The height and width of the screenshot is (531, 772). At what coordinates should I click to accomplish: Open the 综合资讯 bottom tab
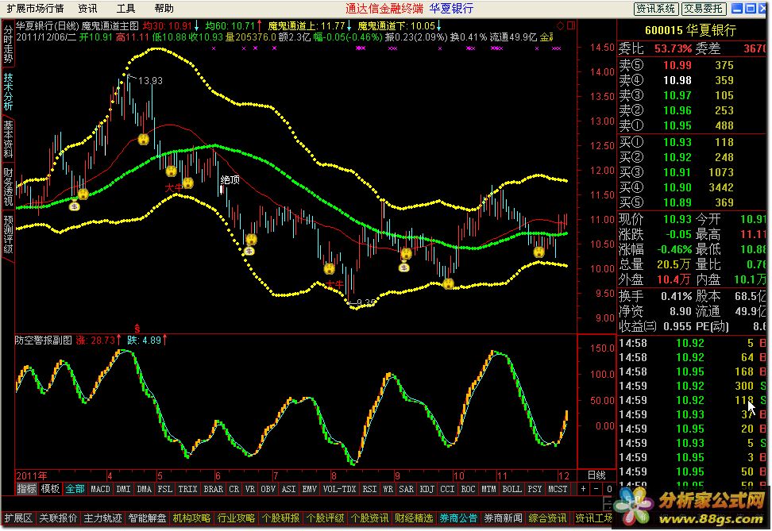547,518
